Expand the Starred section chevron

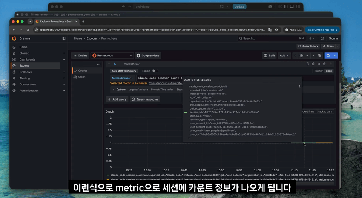coord(64,53)
